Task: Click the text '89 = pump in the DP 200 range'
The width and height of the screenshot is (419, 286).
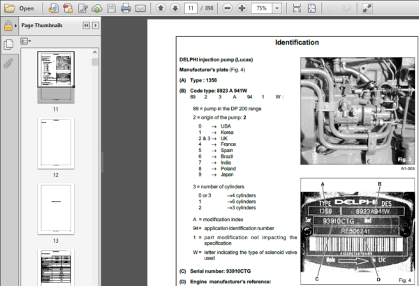Action: tap(227, 109)
